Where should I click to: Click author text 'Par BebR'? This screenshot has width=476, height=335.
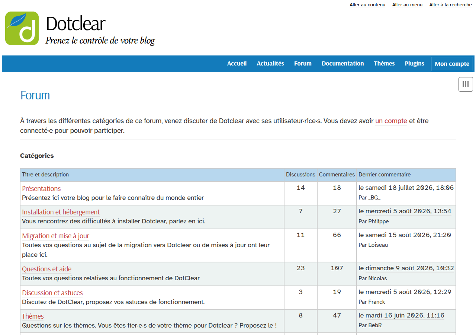(x=370, y=325)
